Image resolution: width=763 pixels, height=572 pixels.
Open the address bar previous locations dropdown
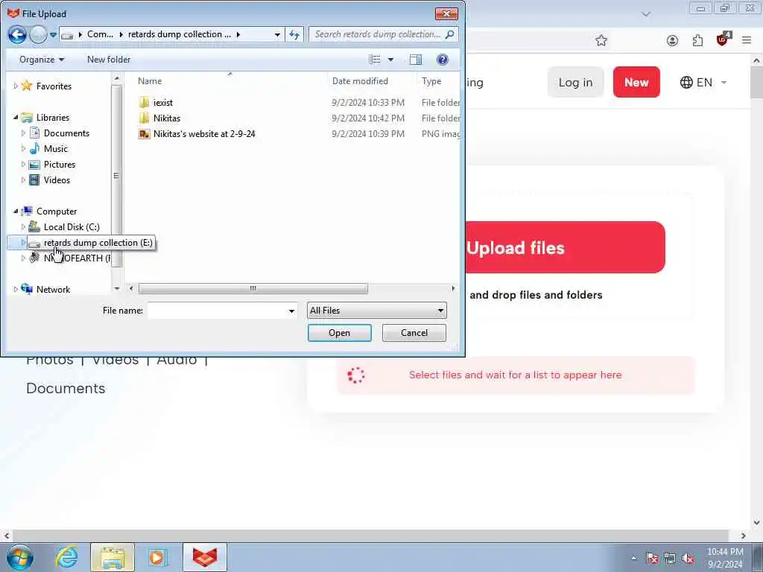[x=277, y=35]
